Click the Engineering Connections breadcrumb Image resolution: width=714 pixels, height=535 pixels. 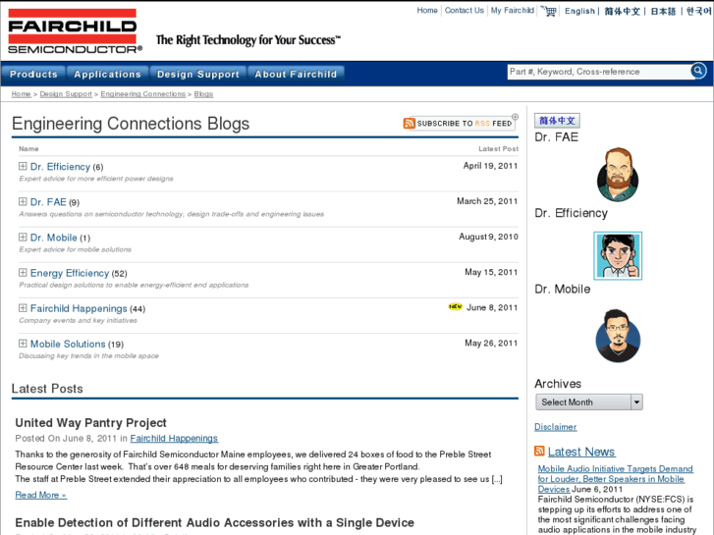[x=143, y=94]
